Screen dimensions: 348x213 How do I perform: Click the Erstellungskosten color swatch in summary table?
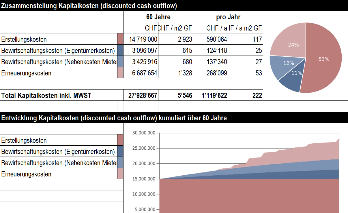(120, 39)
